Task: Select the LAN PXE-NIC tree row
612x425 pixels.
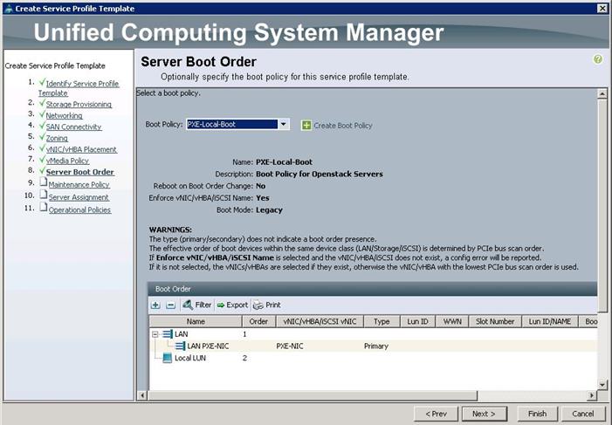Action: [373, 346]
